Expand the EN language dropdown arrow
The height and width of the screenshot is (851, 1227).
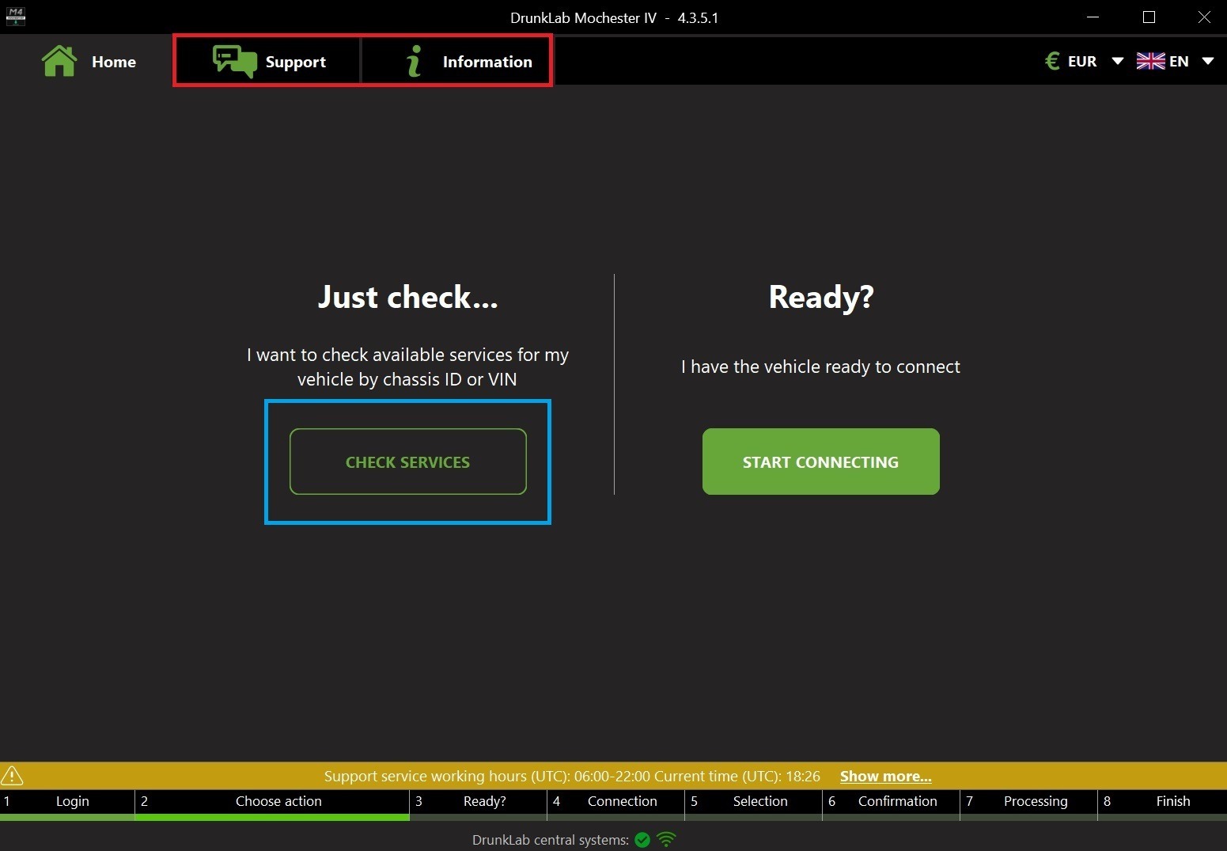click(x=1207, y=61)
